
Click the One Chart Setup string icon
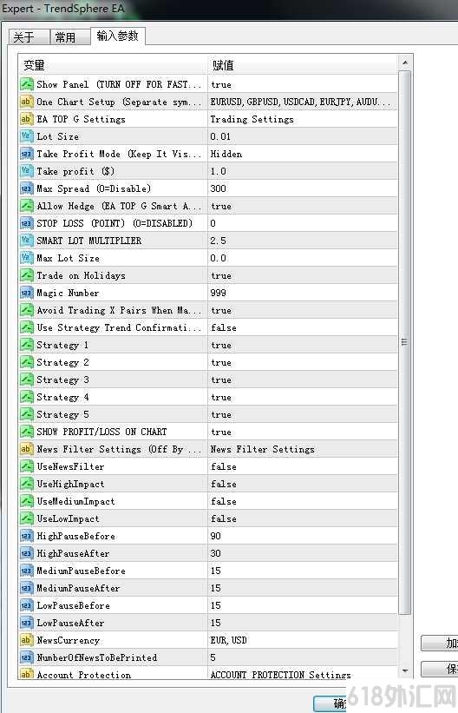(27, 102)
